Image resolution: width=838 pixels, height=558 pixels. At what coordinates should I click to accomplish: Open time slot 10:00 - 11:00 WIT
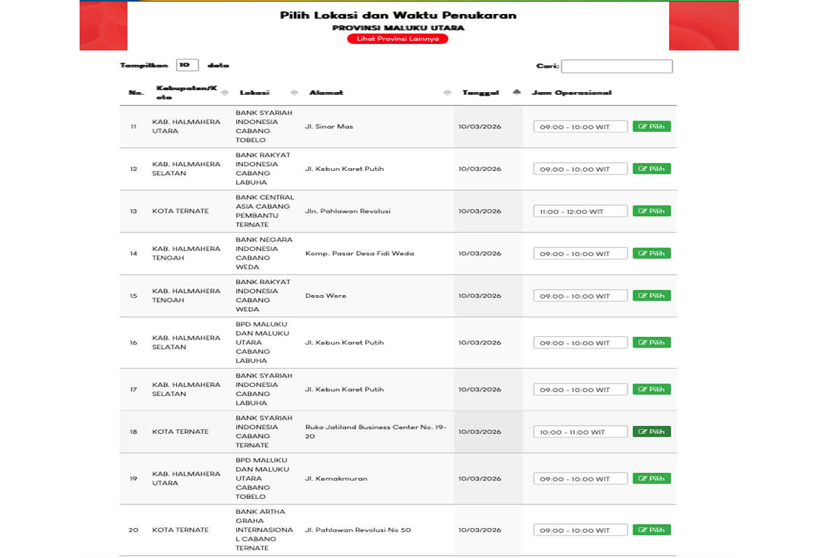coord(580,432)
